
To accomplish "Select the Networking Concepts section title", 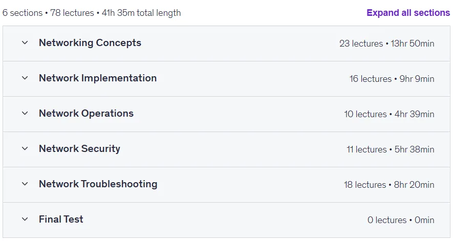I will coord(90,43).
